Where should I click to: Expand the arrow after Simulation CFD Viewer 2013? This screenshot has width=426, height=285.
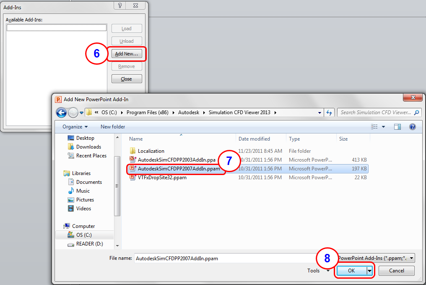click(x=275, y=112)
